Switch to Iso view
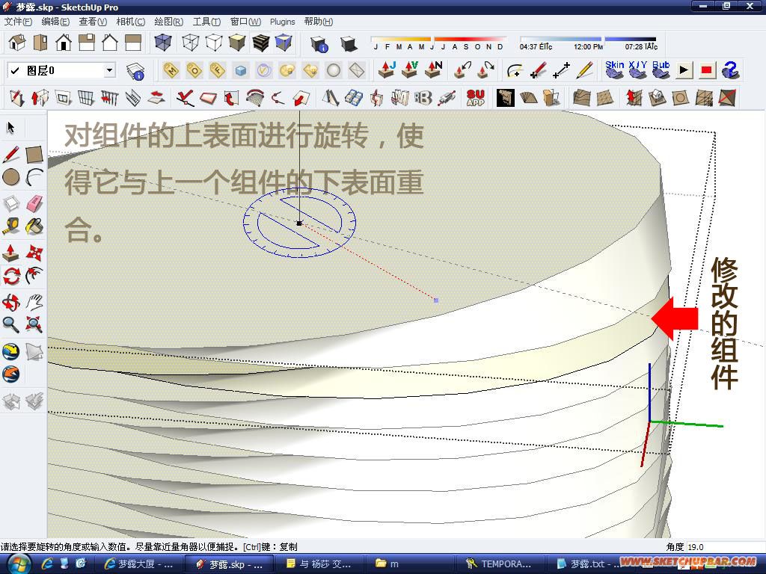The image size is (766, 574). [x=17, y=43]
